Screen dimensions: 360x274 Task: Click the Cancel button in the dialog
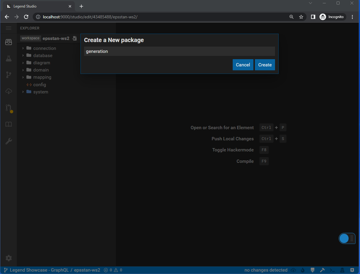243,65
